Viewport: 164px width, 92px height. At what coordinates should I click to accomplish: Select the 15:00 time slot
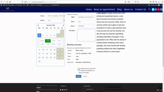54,44
